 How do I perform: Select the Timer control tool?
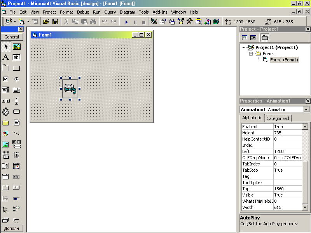[6, 112]
